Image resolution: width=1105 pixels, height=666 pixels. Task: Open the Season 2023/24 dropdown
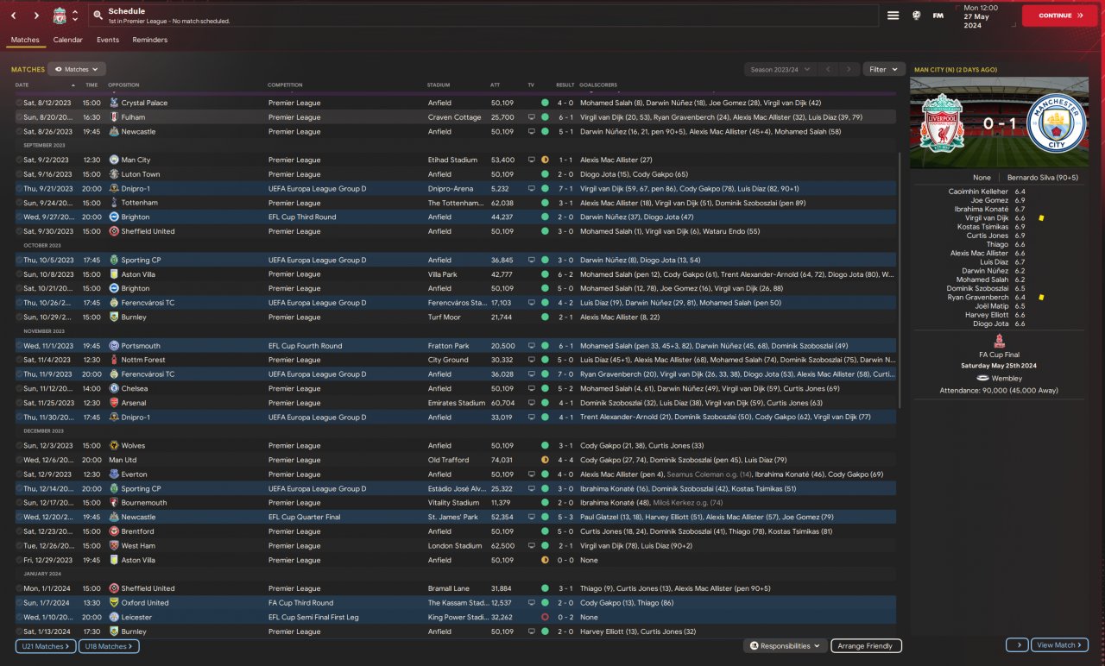tap(779, 69)
